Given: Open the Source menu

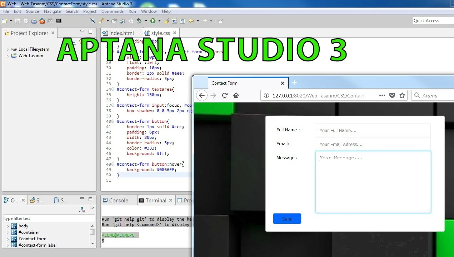Looking at the screenshot, I should click(33, 11).
